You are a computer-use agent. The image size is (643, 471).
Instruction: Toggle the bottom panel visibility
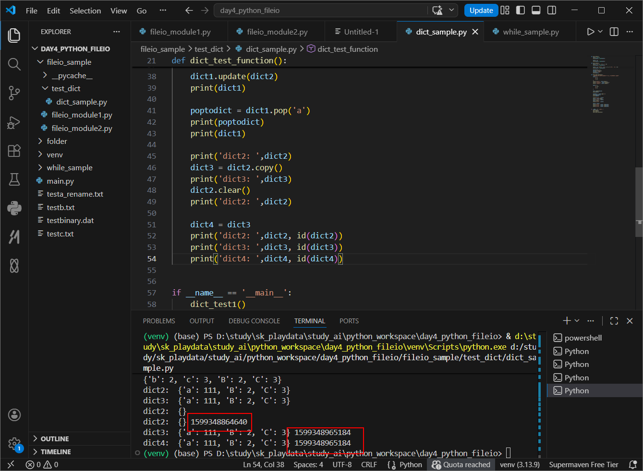click(x=536, y=11)
